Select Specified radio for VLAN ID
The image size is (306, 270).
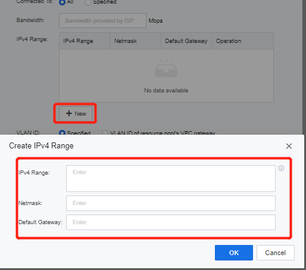point(62,132)
